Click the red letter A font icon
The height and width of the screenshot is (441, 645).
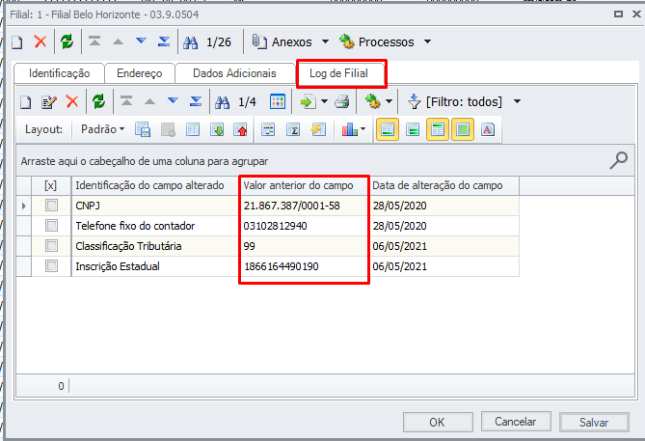click(488, 129)
